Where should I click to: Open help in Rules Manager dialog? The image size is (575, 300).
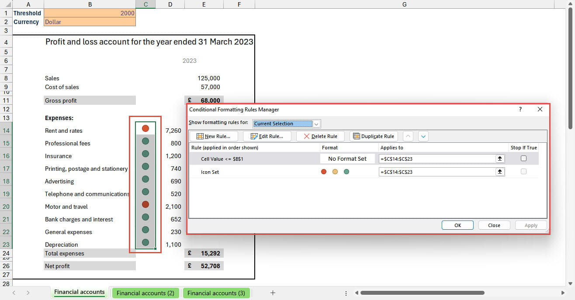[520, 110]
